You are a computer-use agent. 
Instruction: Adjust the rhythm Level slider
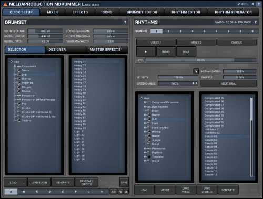[x=200, y=60]
